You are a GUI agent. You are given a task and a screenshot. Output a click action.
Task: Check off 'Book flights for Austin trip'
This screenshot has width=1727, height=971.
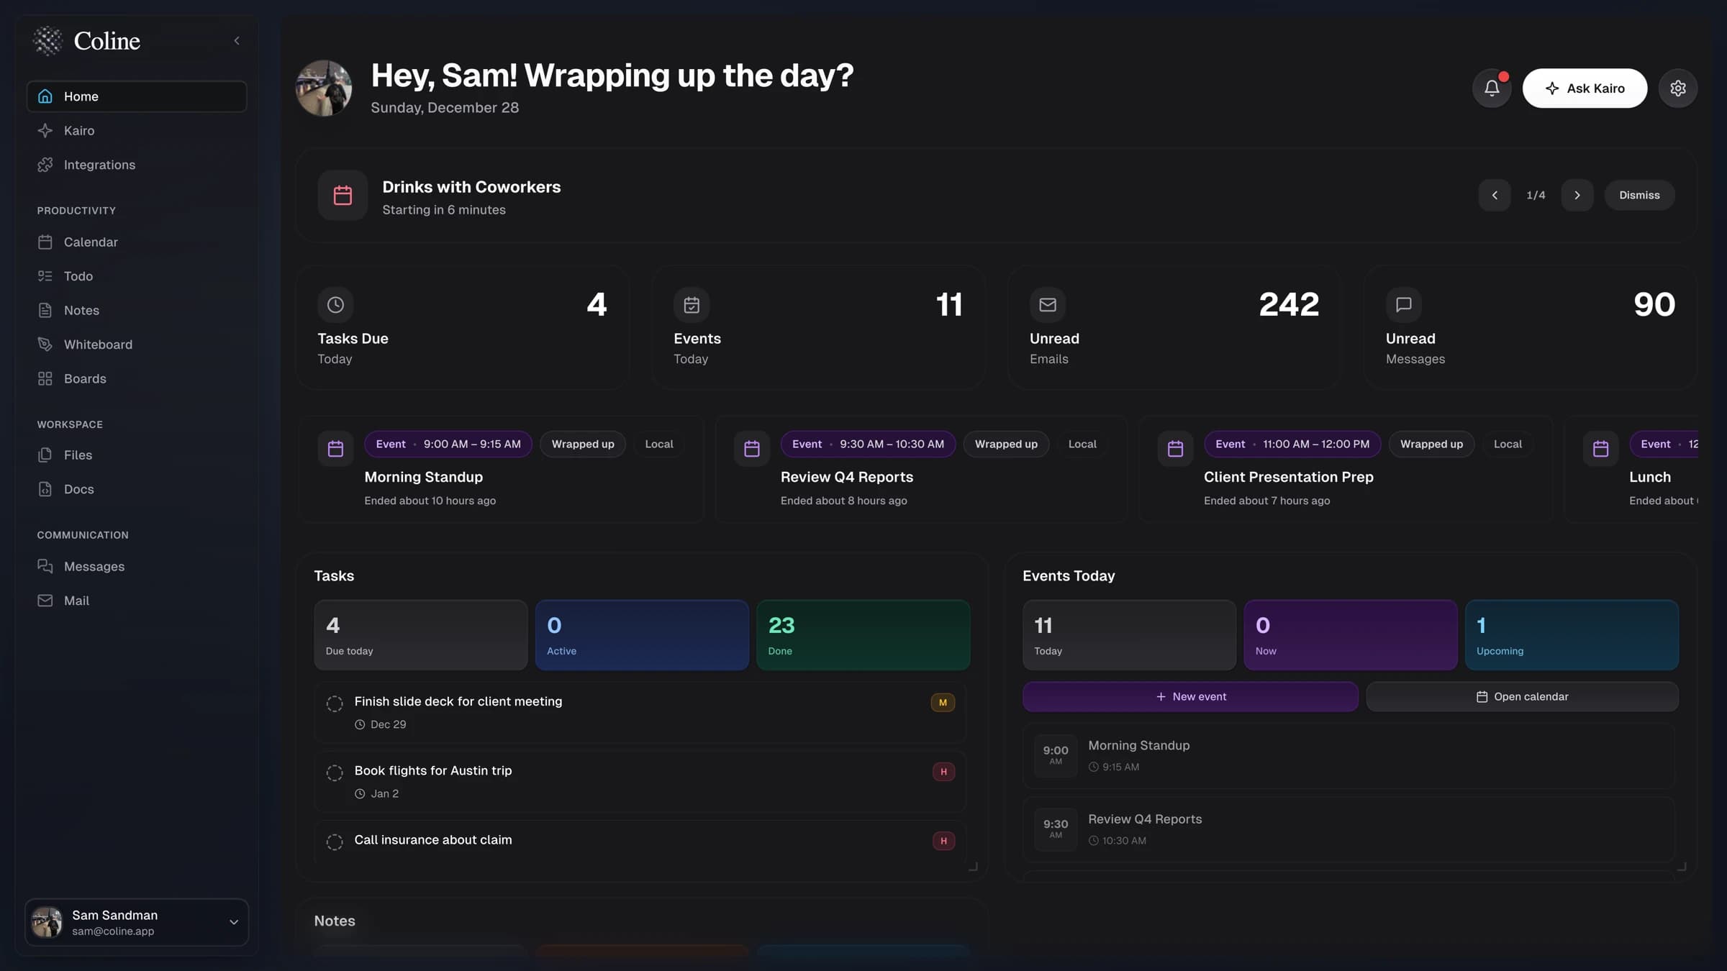[335, 772]
